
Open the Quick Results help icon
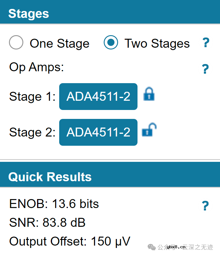point(205,206)
